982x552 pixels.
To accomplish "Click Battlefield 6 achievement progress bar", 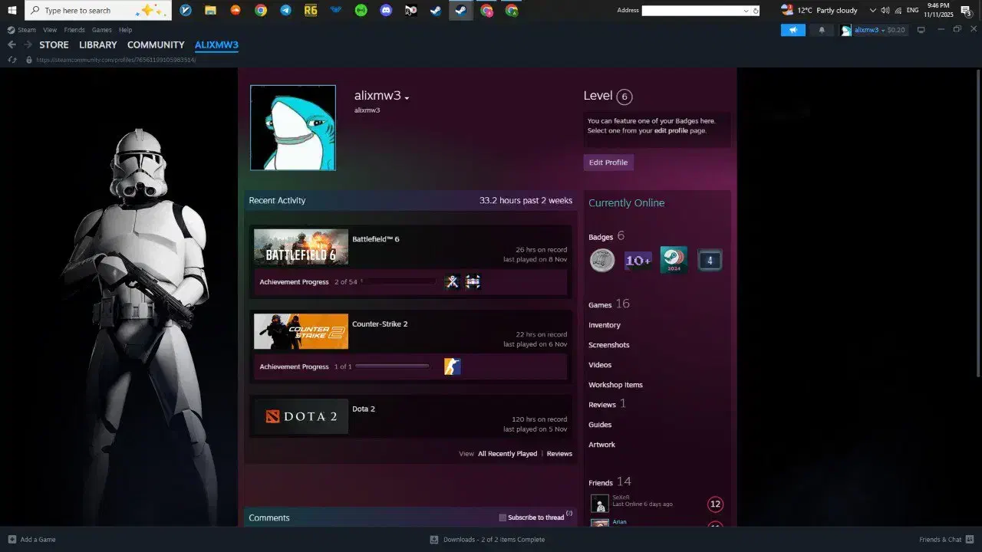I will click(399, 282).
